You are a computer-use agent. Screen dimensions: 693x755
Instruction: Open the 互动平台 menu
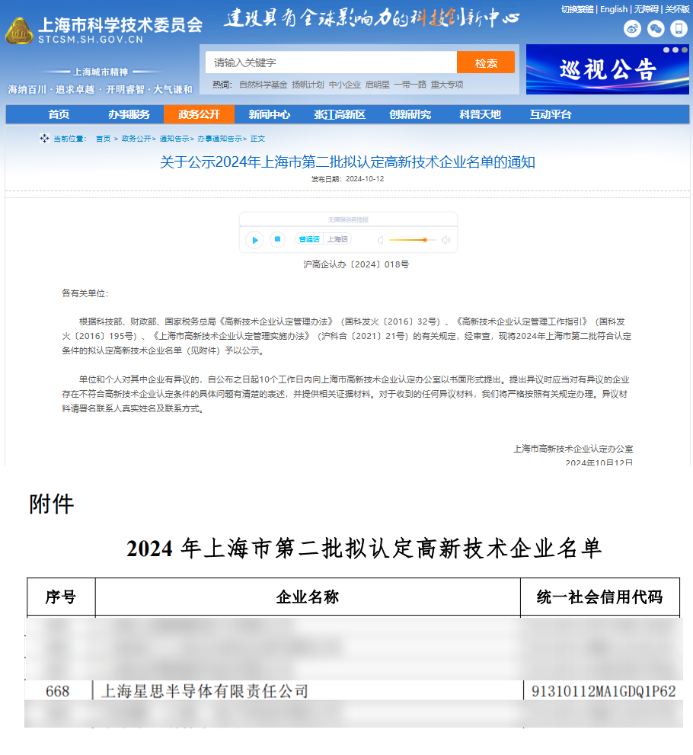pos(551,114)
